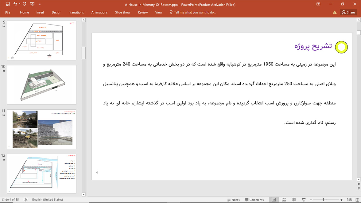361x203 pixels.
Task: Open Customize Quick Access Toolbar dropdown
Action: (40, 4)
